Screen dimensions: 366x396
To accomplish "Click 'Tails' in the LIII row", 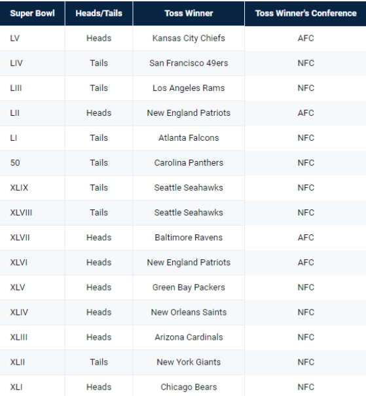I will (x=99, y=88).
